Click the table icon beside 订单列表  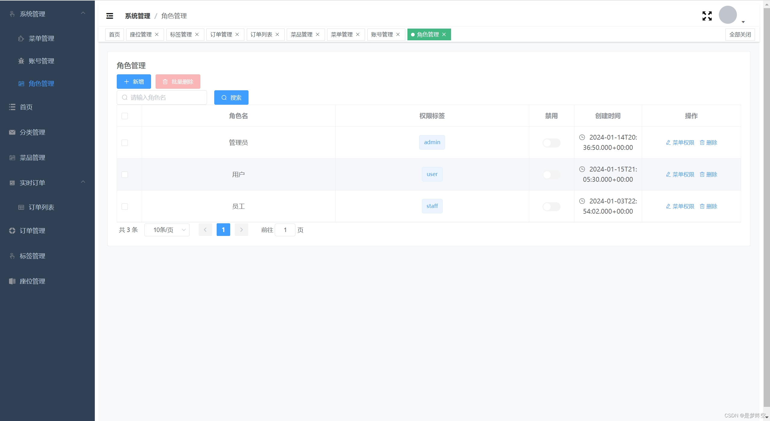21,207
